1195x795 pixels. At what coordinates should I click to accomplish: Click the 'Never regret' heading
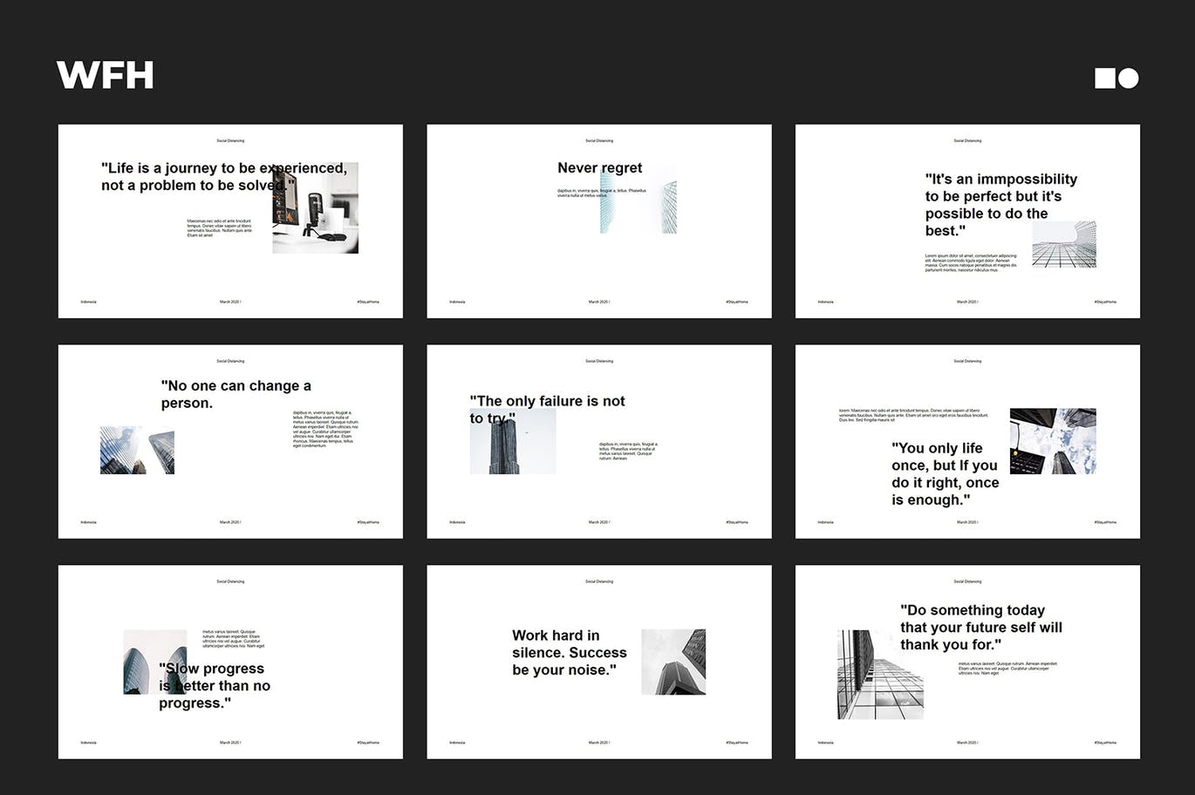[599, 167]
